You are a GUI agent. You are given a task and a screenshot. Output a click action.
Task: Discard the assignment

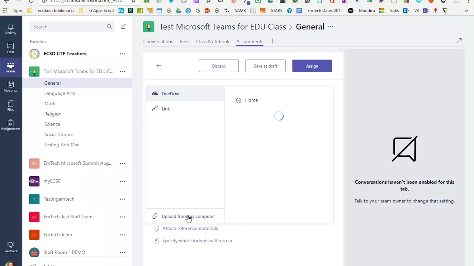pyautogui.click(x=218, y=66)
